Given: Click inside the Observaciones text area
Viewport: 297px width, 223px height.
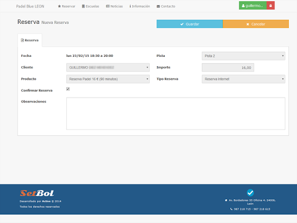Looking at the screenshot, I should point(176,114).
